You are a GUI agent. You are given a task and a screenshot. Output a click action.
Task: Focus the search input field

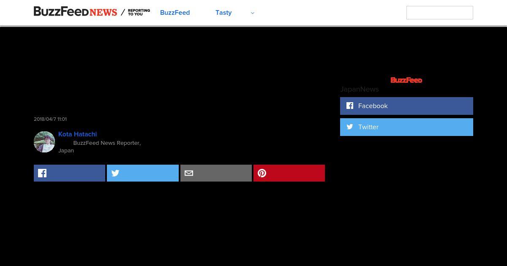coord(439,13)
